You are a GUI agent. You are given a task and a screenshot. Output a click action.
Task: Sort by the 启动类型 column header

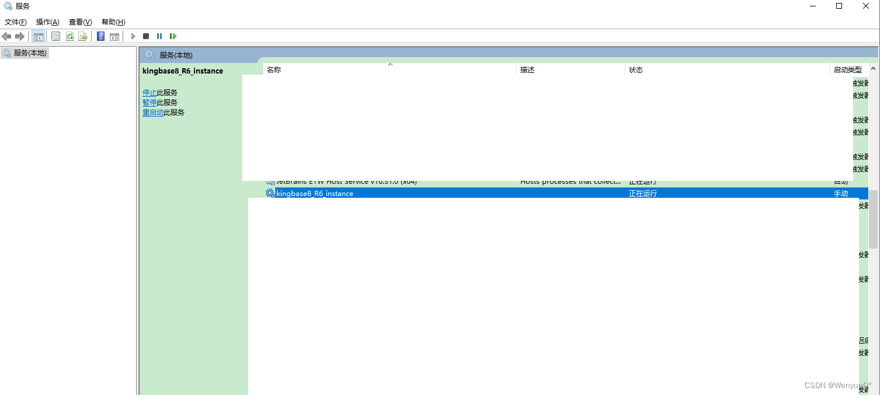pos(848,69)
